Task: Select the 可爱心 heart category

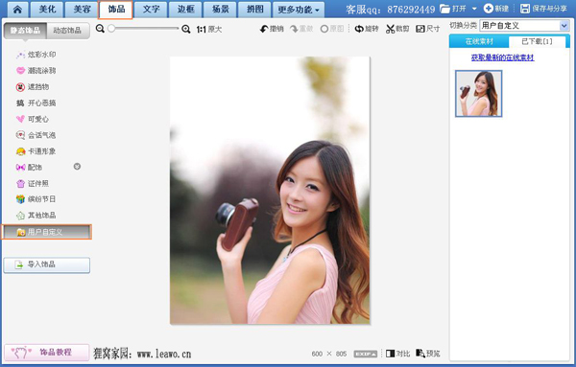Action: point(33,119)
